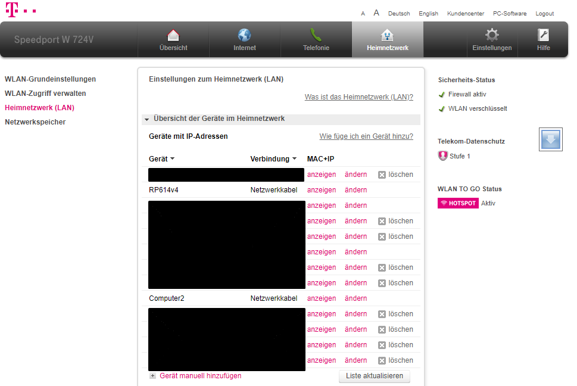Viewport: 577px width, 386px height.
Task: Click 'Netzwerkkabel' in the RP614v4 row
Action: tap(274, 190)
